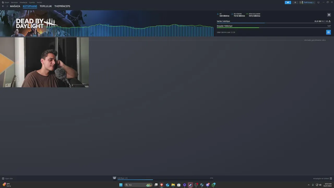The width and height of the screenshot is (334, 188).
Task: Open the THEPRİNCEPS profile tab
Action: [62, 6]
